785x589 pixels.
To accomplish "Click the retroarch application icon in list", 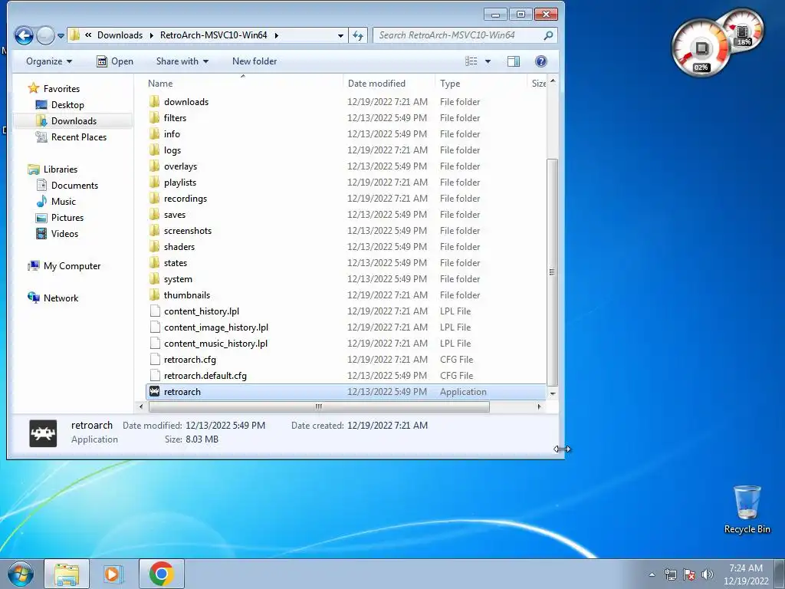I will click(155, 392).
